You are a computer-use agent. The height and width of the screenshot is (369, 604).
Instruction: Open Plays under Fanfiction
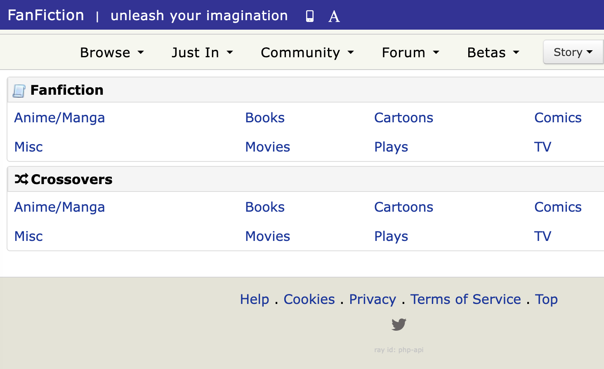(391, 147)
